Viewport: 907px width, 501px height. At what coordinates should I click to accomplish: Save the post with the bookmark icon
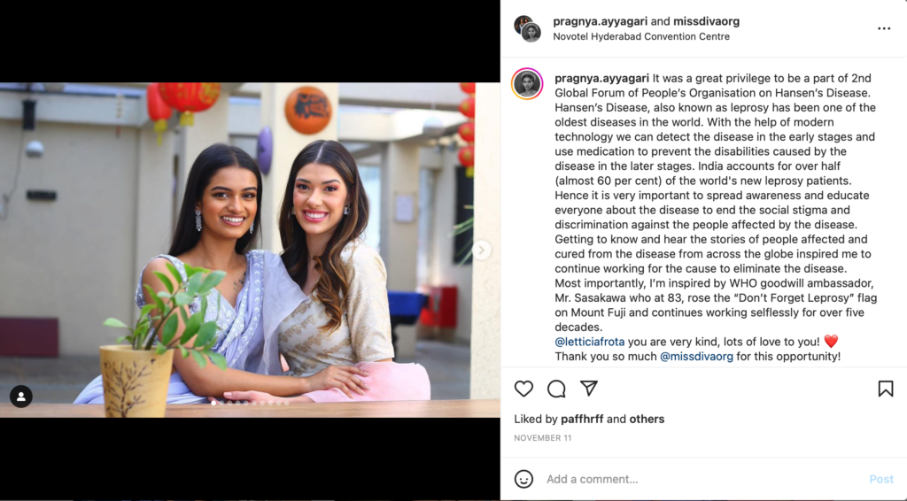coord(886,389)
